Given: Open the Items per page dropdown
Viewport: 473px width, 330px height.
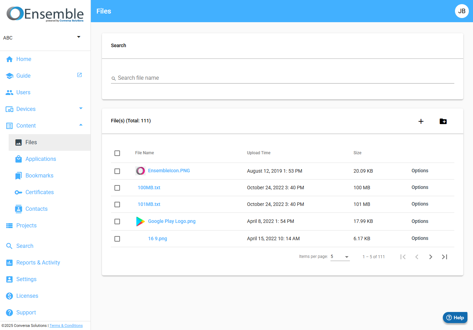Looking at the screenshot, I should 340,257.
